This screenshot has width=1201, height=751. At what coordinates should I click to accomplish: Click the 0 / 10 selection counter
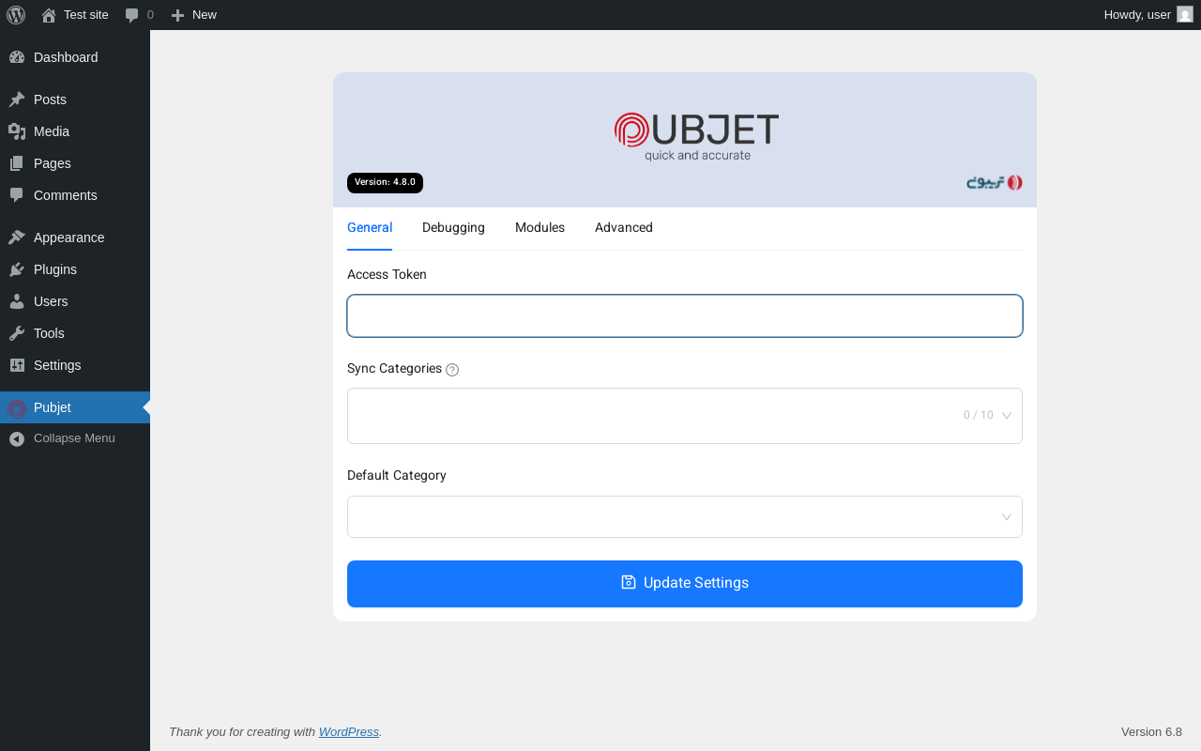[x=979, y=416]
